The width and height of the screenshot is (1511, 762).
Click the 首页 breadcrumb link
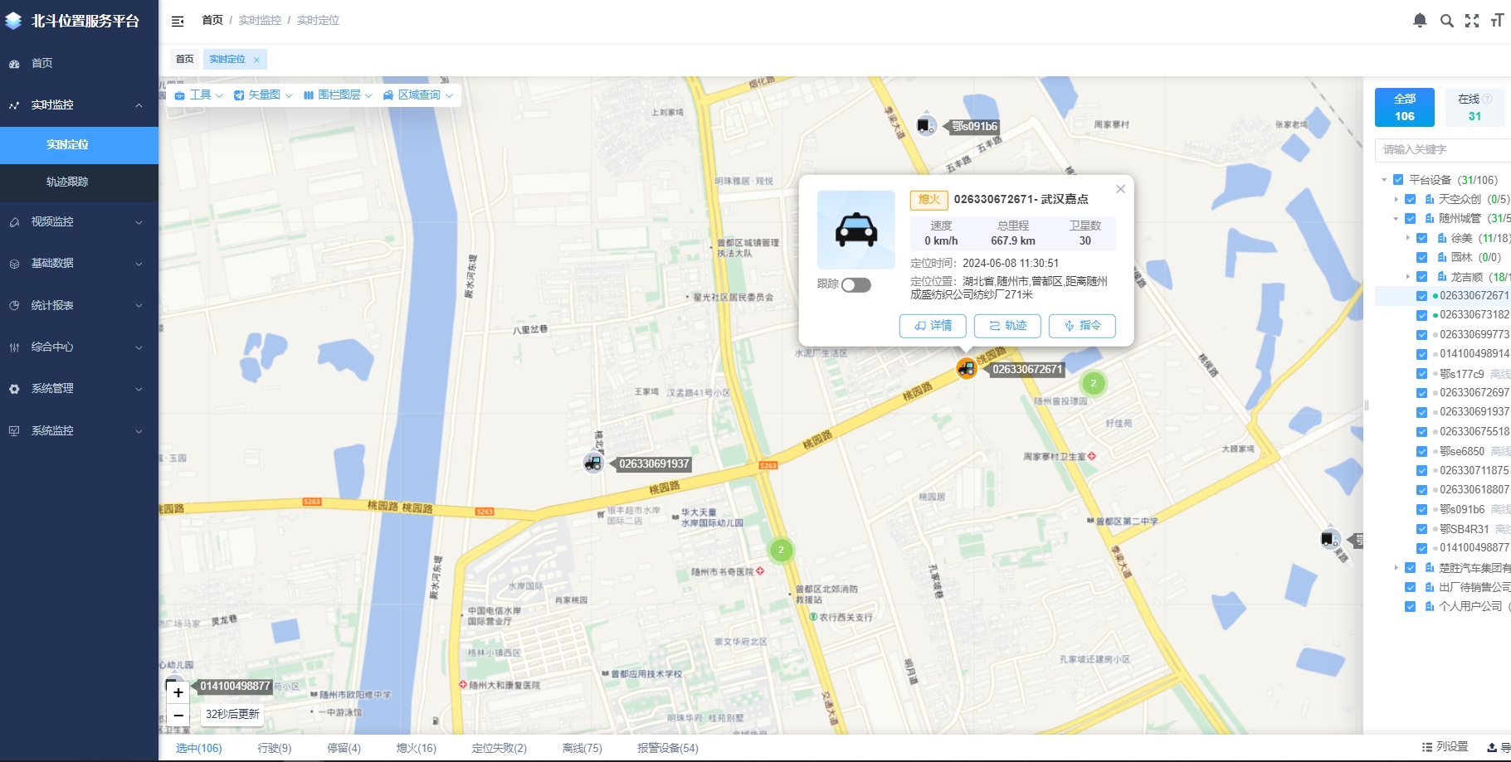coord(212,21)
